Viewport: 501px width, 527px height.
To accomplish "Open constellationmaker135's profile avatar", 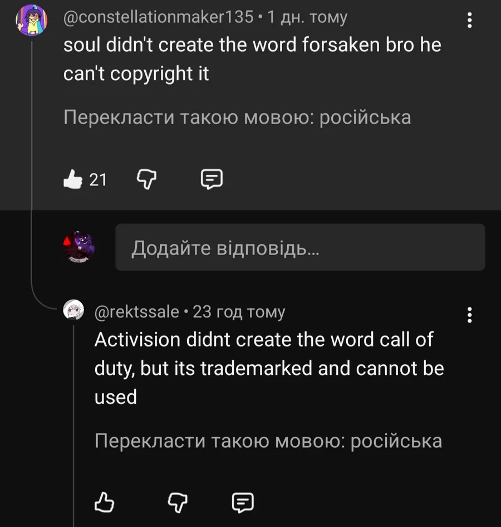I will coord(30,21).
